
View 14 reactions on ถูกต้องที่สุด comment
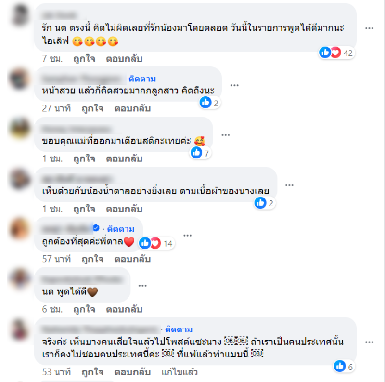[x=156, y=243]
